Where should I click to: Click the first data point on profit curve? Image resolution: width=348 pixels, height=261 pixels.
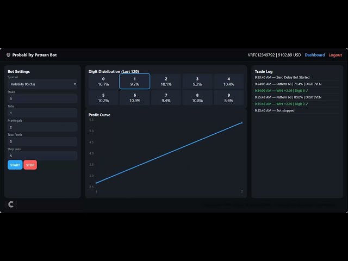point(96,183)
